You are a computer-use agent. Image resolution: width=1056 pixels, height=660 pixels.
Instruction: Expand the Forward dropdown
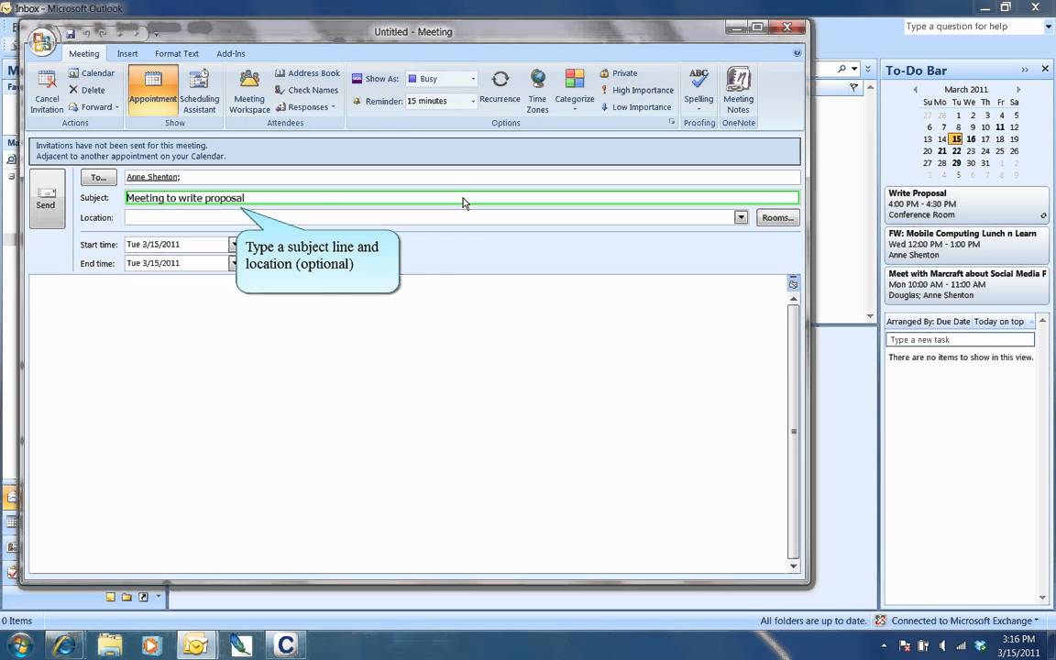[x=117, y=107]
